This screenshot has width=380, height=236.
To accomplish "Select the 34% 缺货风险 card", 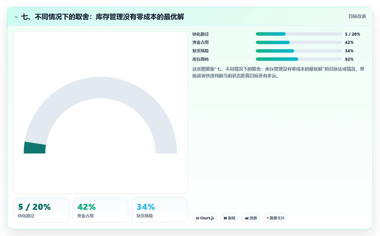I will click(x=159, y=210).
